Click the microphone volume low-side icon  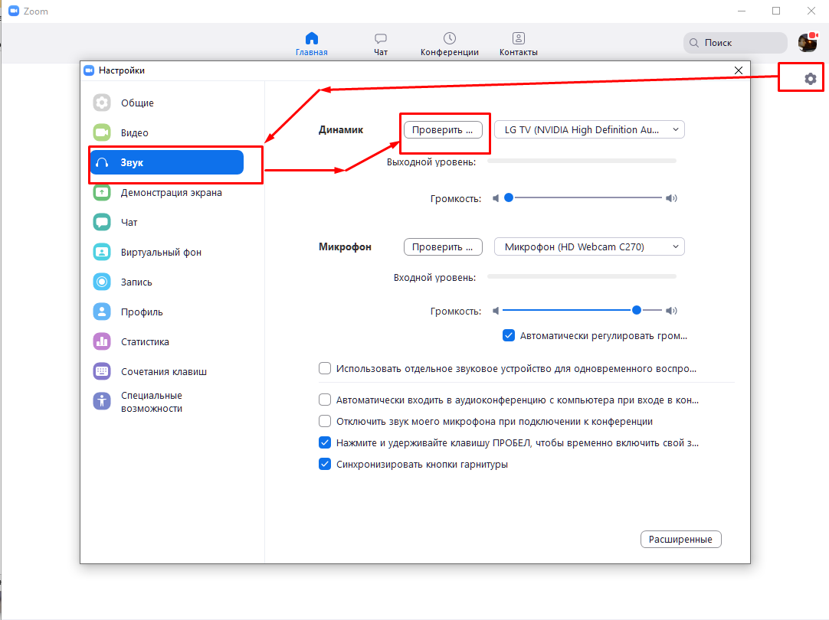[x=496, y=311]
